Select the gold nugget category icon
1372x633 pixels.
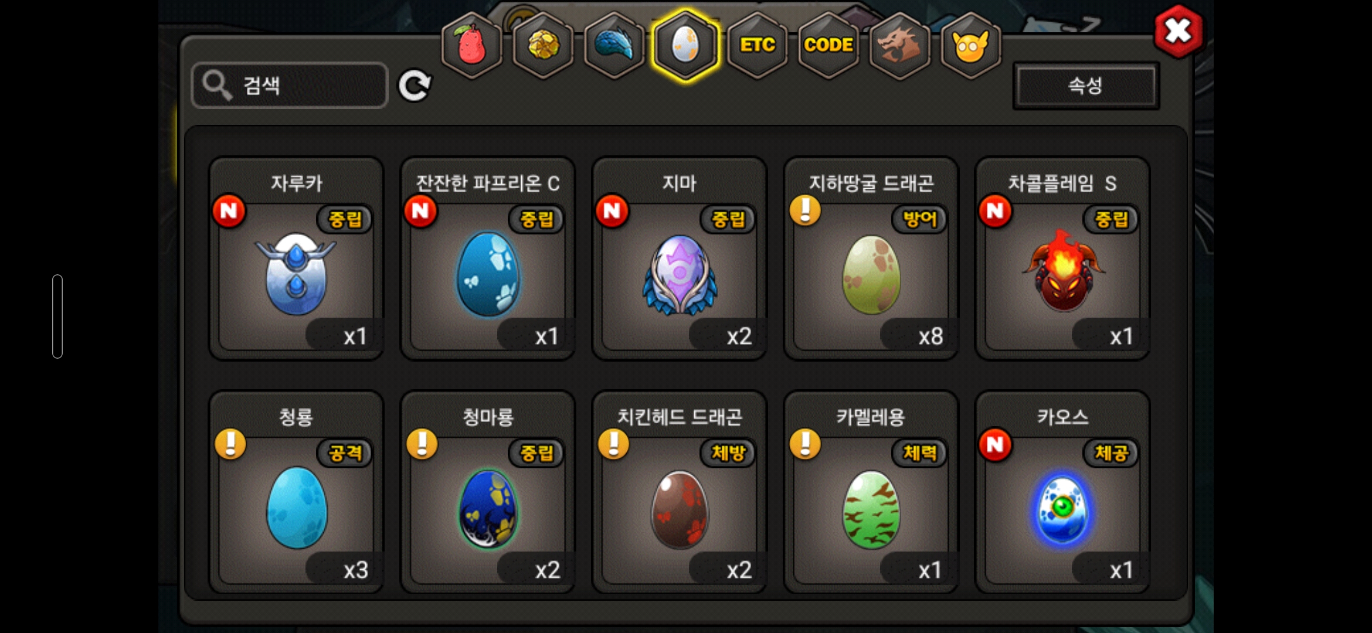point(544,45)
